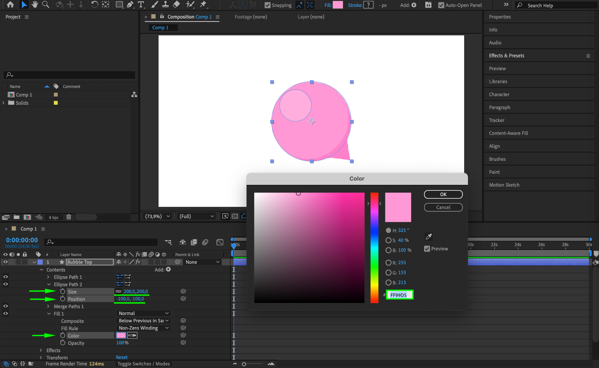
Task: Expand the Merge Paths 1 group
Action: point(48,306)
